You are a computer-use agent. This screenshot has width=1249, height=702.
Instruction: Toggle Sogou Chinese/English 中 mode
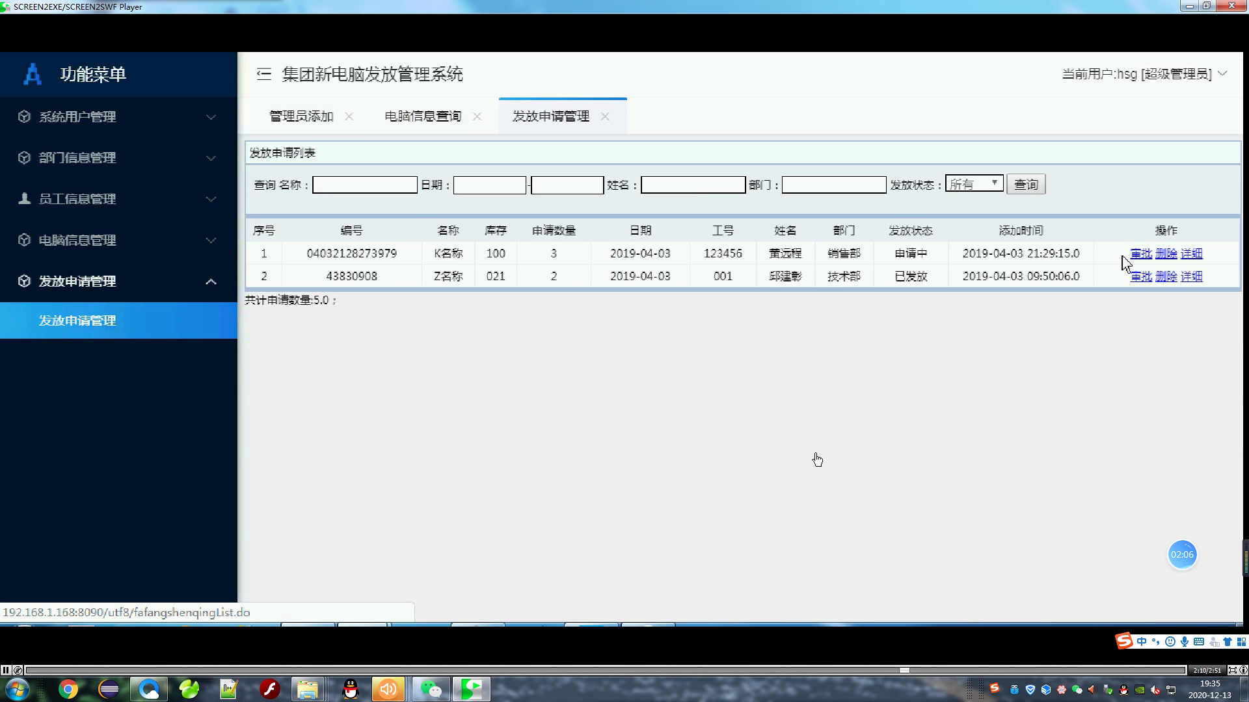pos(1142,642)
